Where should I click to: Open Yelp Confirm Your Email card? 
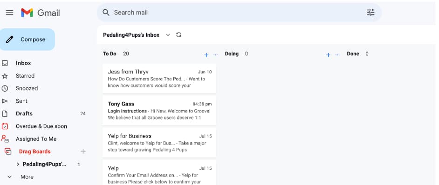(x=159, y=172)
